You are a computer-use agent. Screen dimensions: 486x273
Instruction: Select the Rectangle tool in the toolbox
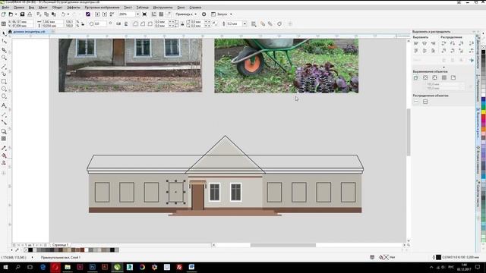coord(4,81)
